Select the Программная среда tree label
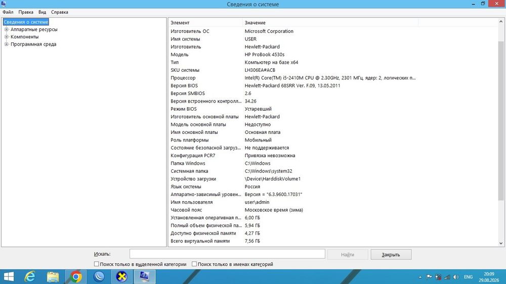This screenshot has width=506, height=284. coord(33,44)
